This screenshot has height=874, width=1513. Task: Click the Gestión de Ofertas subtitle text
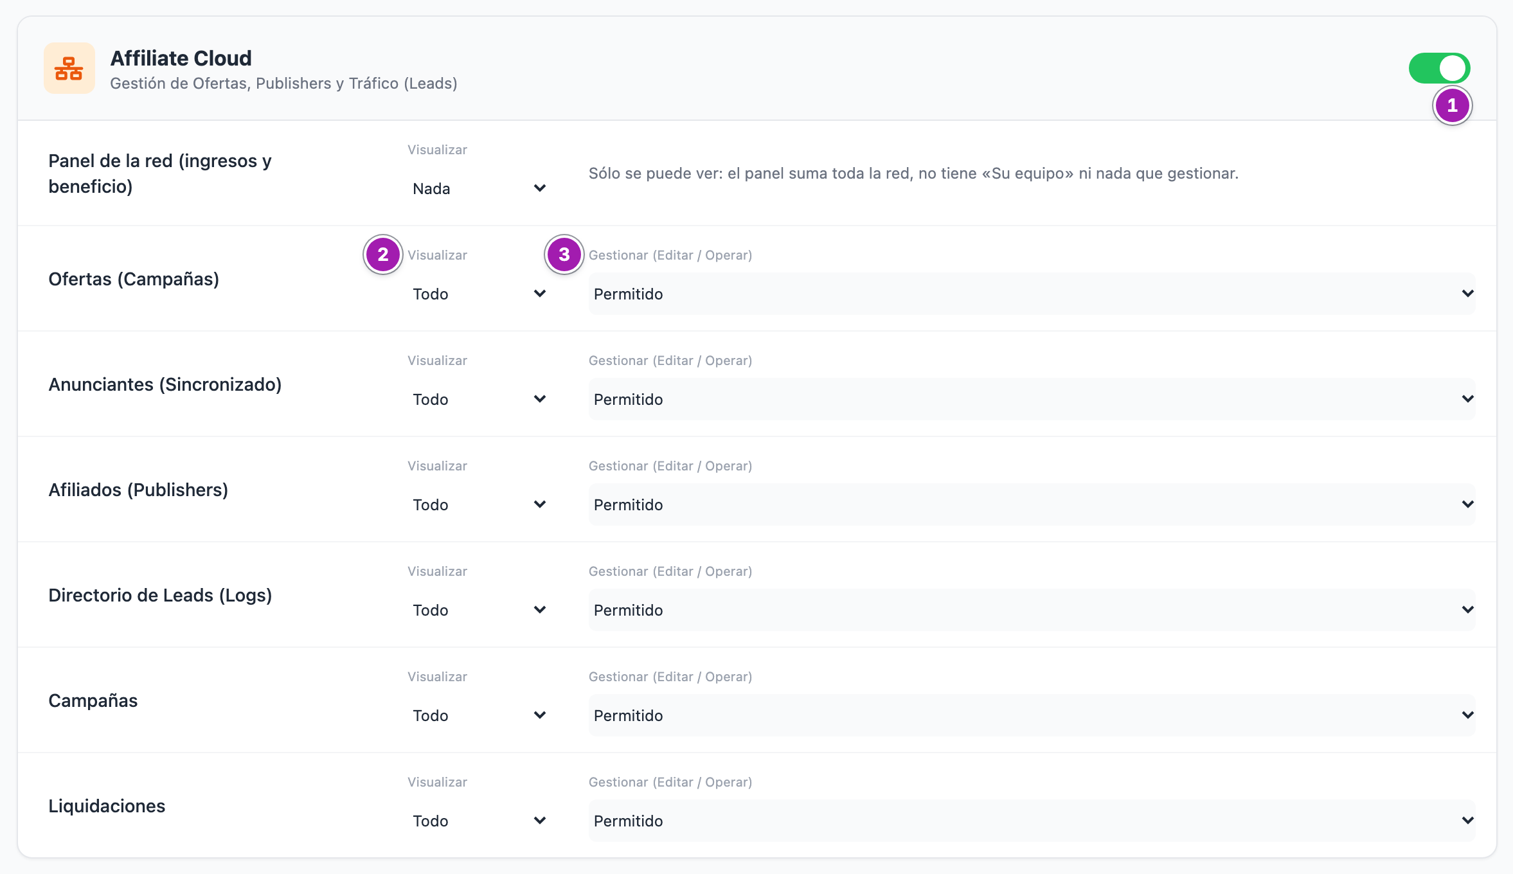(283, 84)
